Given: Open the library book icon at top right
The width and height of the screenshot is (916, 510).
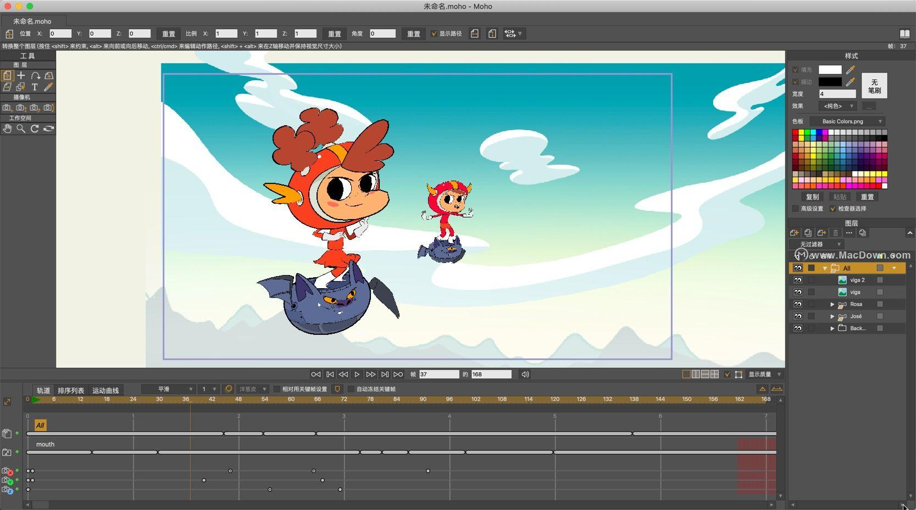Looking at the screenshot, I should (904, 34).
